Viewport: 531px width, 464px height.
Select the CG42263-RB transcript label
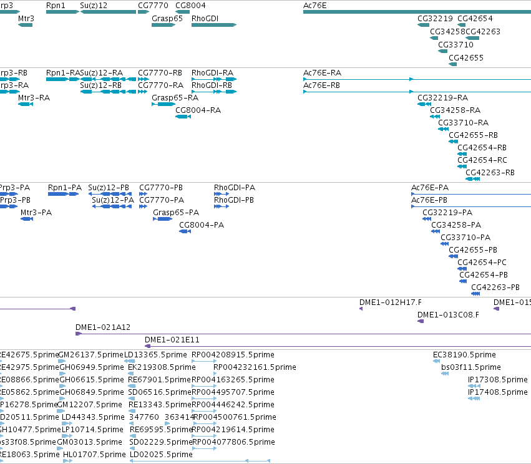(490, 173)
